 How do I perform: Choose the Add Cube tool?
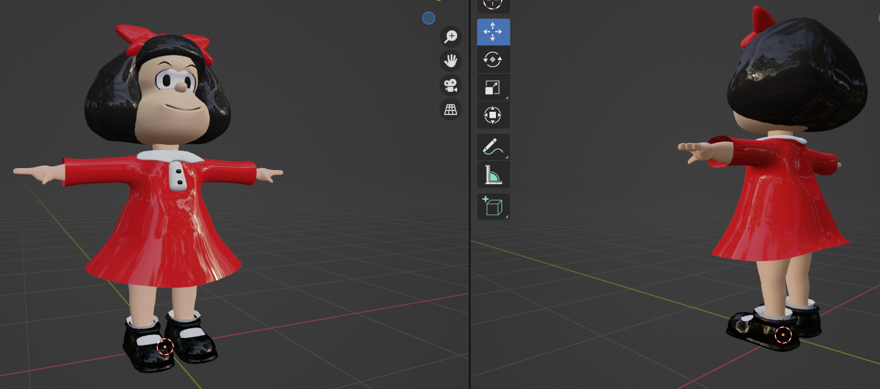pos(493,206)
